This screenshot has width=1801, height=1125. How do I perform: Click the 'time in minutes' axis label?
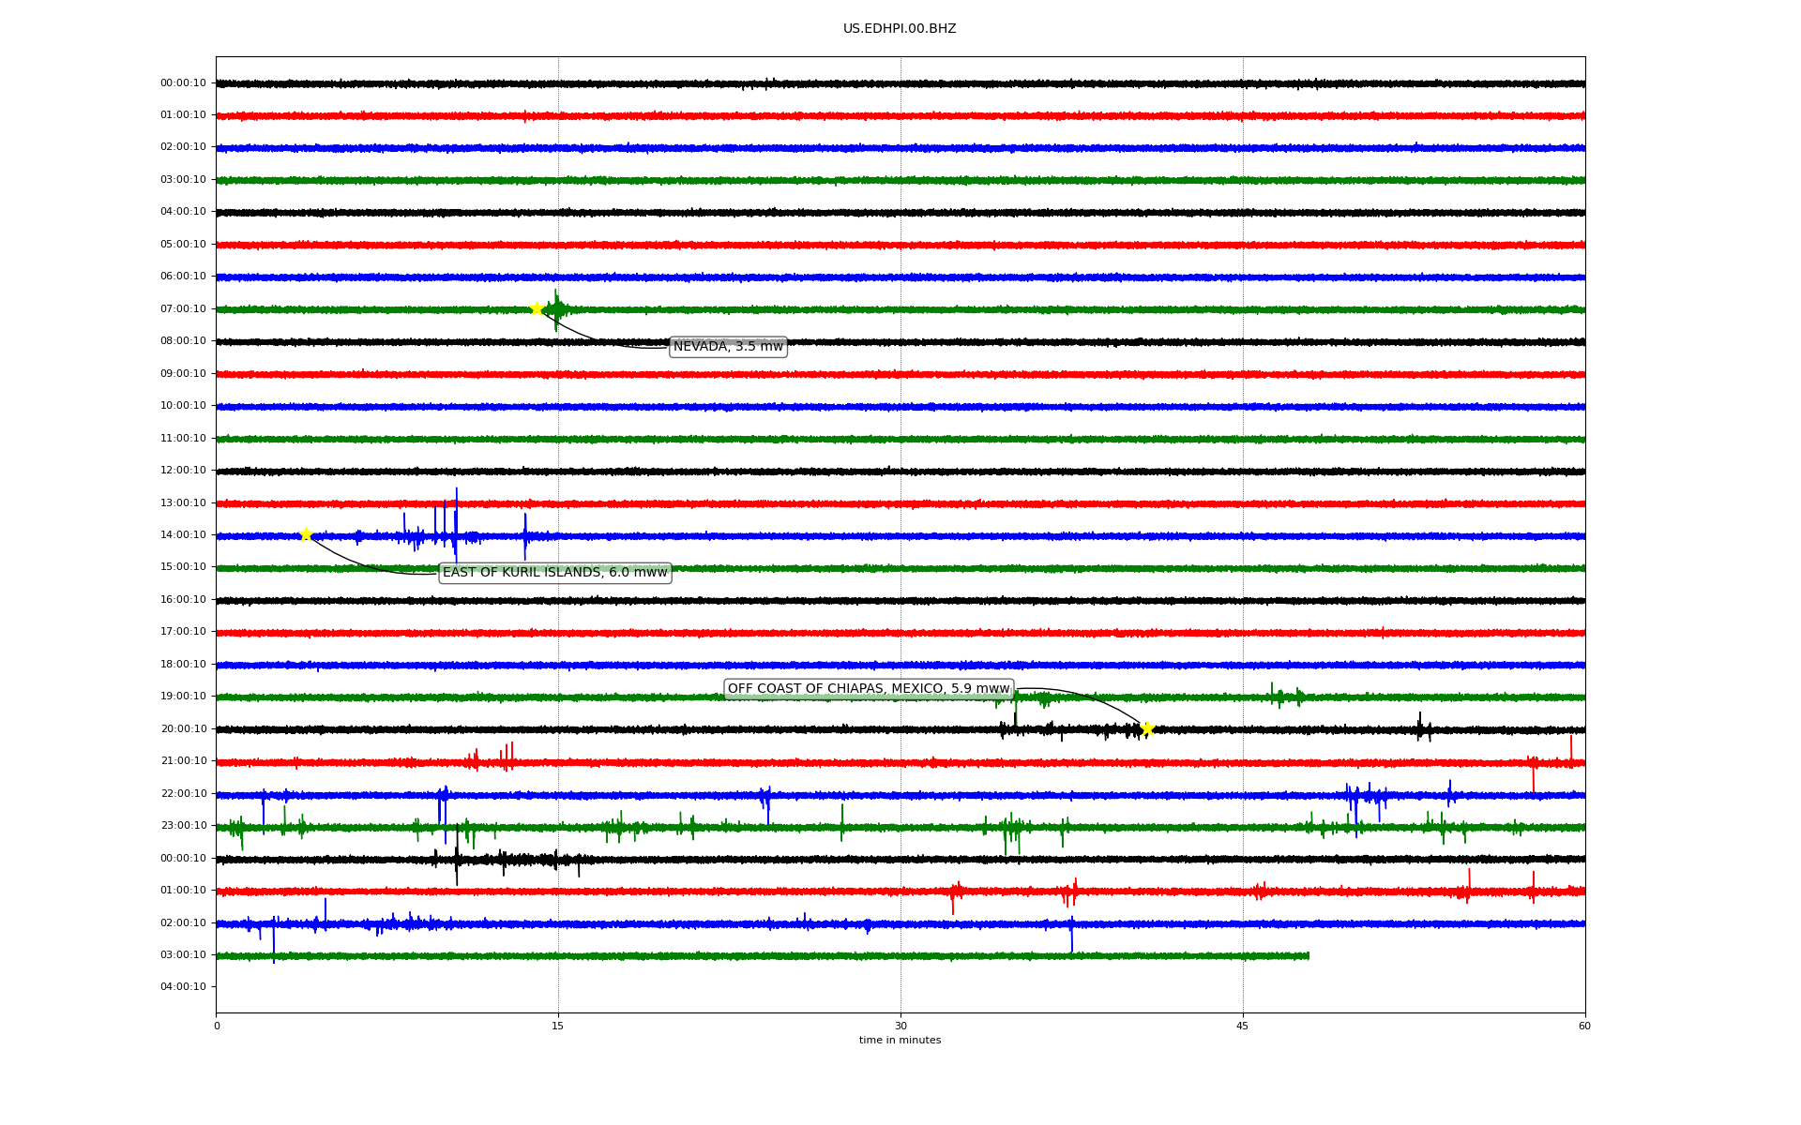[900, 1041]
